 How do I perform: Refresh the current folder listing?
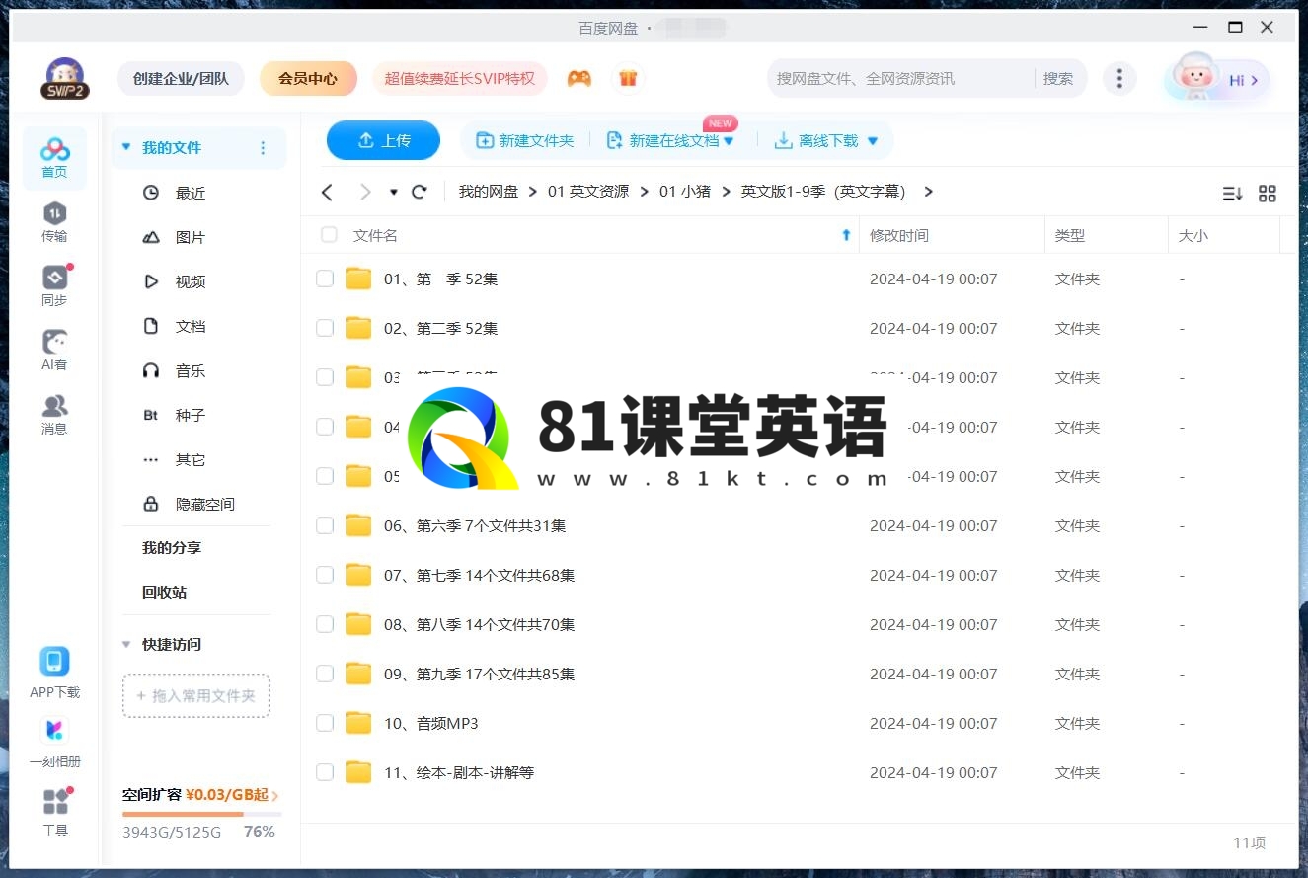click(420, 192)
